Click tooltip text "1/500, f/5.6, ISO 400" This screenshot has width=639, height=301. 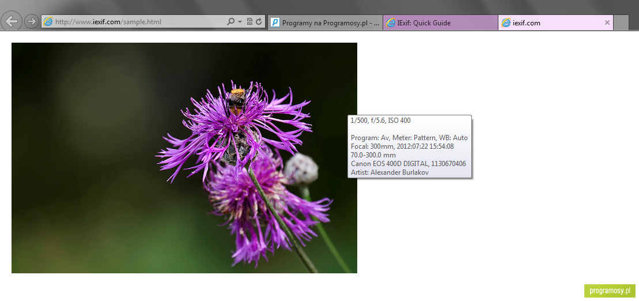point(381,121)
